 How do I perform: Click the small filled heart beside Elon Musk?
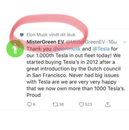point(22,35)
